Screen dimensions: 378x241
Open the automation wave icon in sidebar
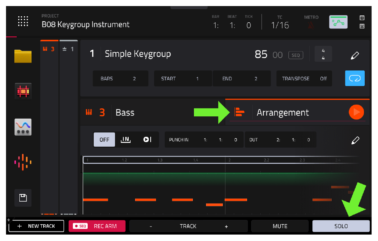pyautogui.click(x=23, y=127)
